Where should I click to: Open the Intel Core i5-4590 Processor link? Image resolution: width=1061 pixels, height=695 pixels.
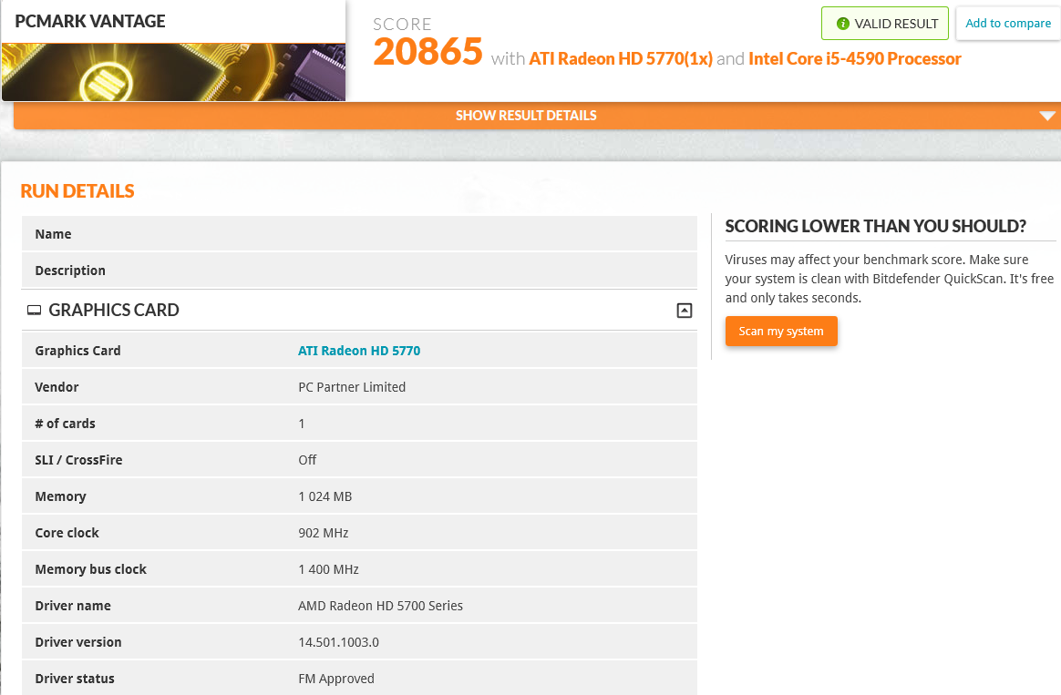[x=855, y=59]
